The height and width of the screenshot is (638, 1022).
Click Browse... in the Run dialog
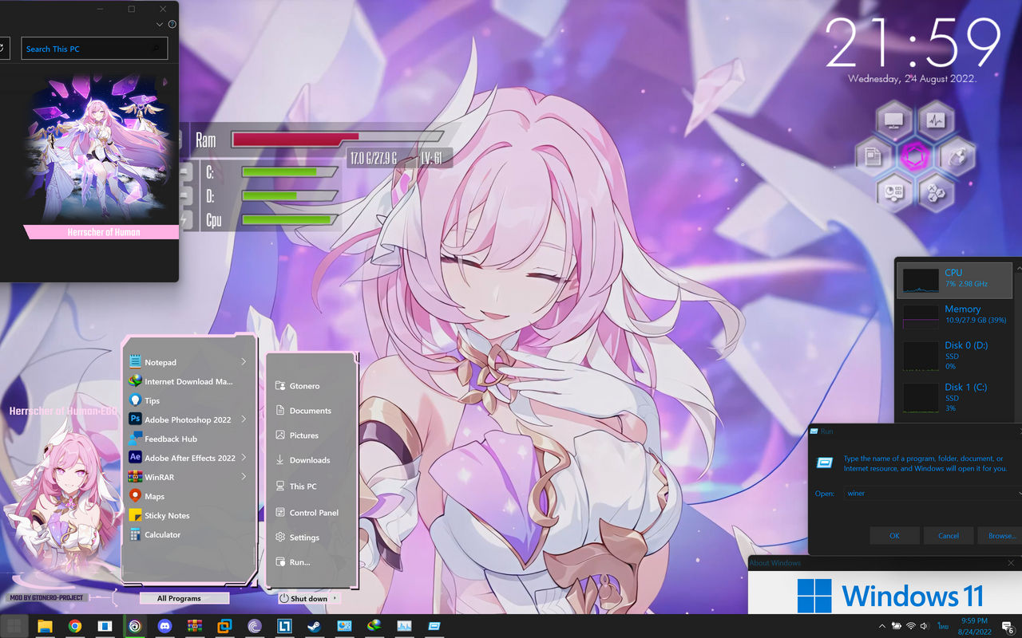pyautogui.click(x=1000, y=536)
